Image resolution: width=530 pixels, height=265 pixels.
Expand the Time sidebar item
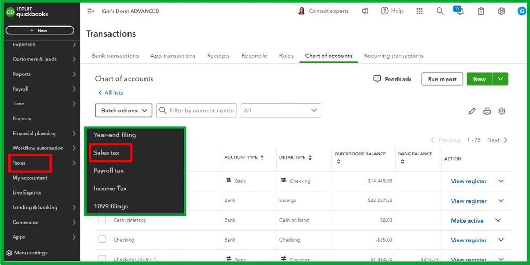(x=74, y=104)
